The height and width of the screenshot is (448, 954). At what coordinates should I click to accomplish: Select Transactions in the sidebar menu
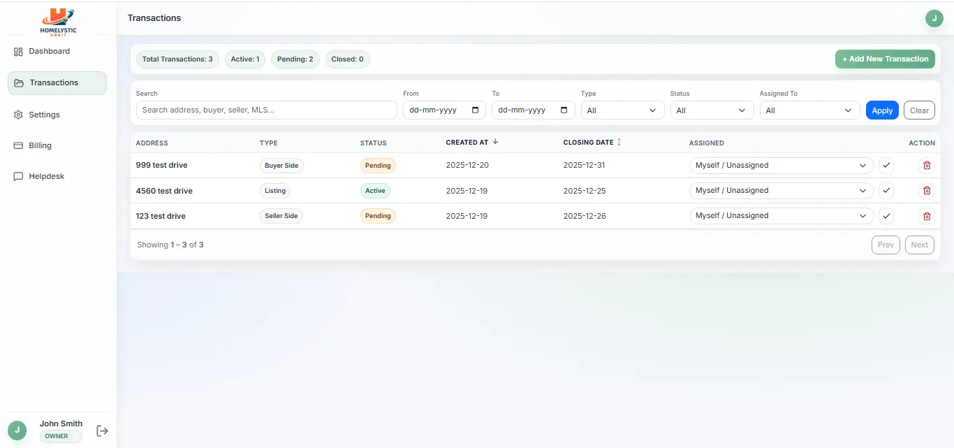click(x=53, y=82)
